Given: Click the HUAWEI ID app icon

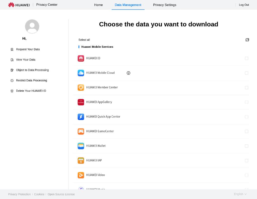Looking at the screenshot, I should 81,58.
